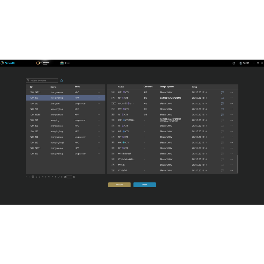The image size is (264, 264).
Task: Click the SmartU logo
Action: [8, 63]
